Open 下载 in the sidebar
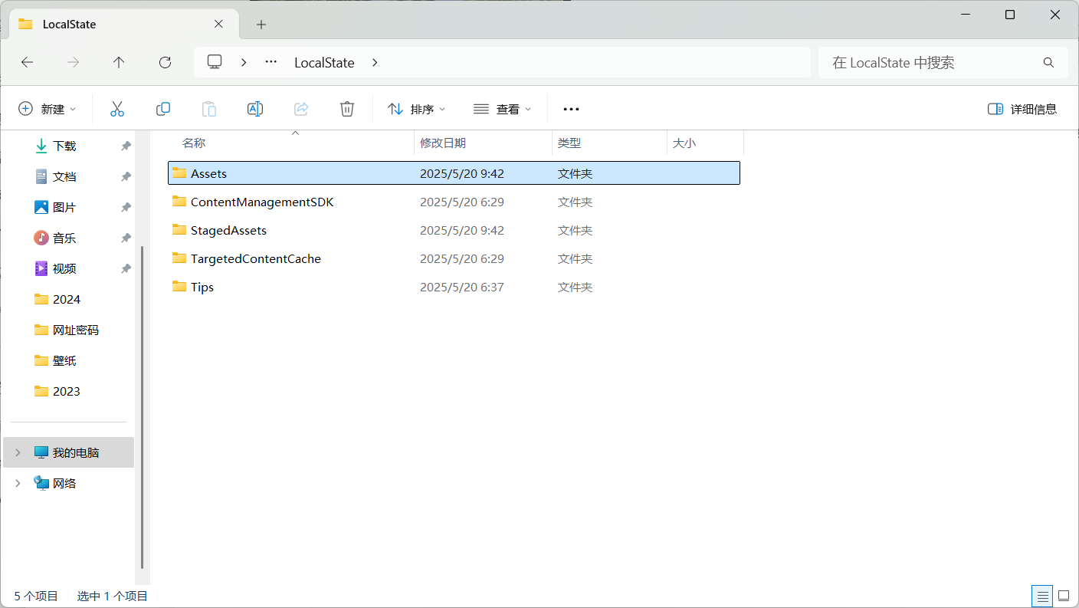1079x608 pixels. coord(64,146)
